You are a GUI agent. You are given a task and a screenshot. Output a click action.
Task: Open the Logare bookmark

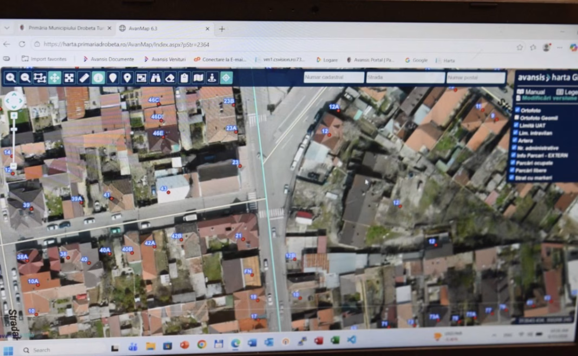point(326,60)
